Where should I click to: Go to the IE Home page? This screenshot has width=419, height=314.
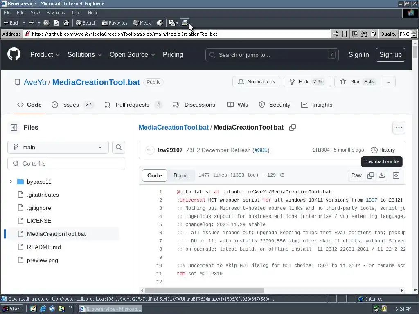[66, 23]
